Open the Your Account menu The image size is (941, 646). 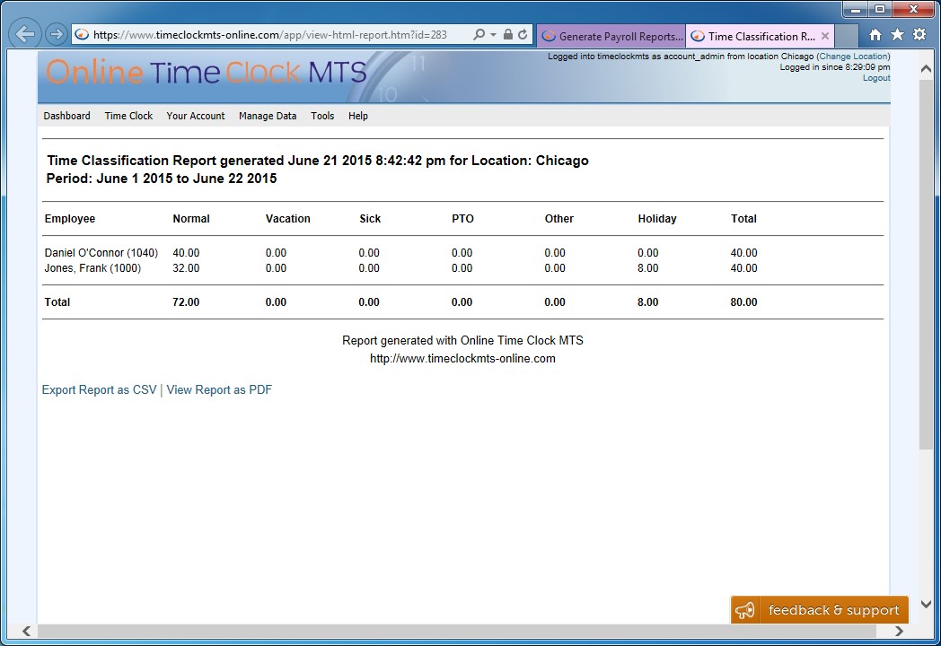[x=196, y=116]
